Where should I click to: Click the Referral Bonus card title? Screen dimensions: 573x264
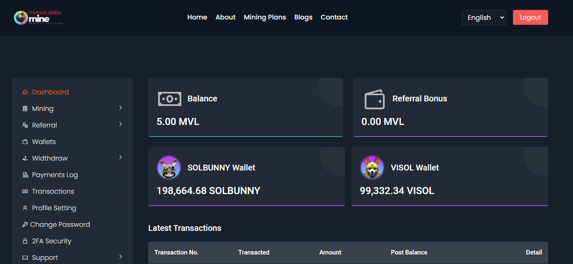point(420,98)
